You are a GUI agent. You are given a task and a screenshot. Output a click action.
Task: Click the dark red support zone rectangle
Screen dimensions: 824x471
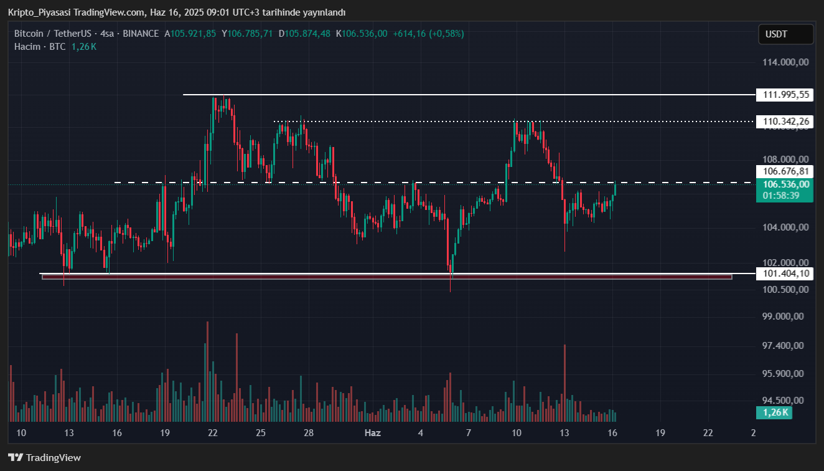[x=386, y=276]
